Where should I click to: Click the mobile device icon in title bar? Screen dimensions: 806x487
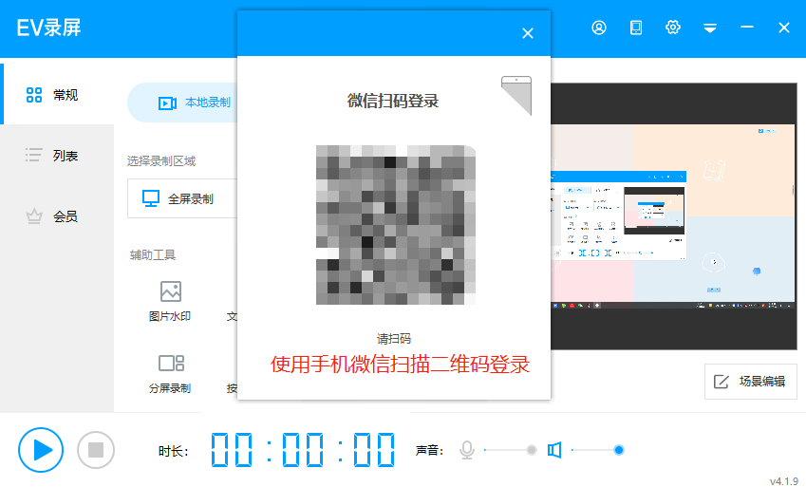click(636, 28)
